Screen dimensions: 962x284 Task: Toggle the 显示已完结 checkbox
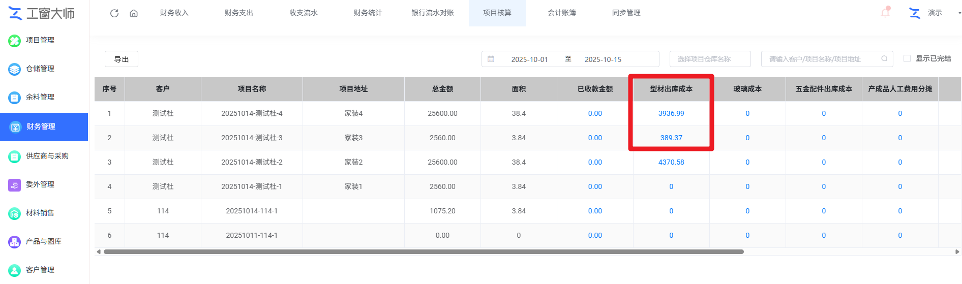click(x=907, y=58)
